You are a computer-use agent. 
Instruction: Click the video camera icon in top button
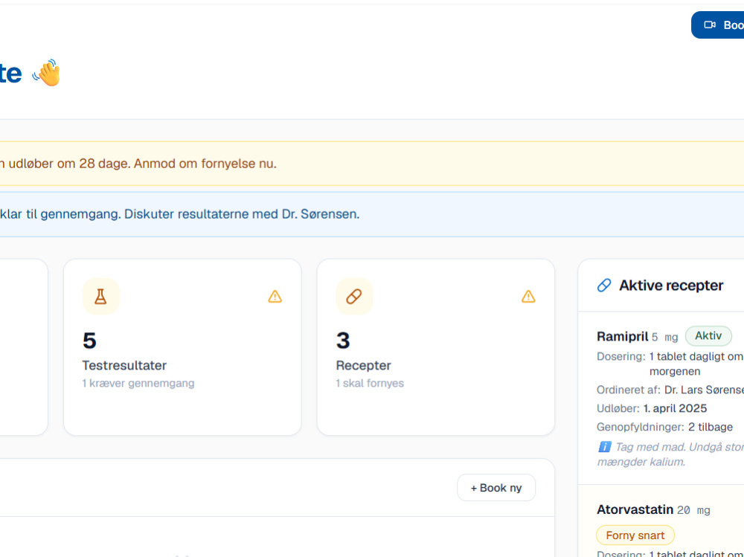[x=709, y=25]
